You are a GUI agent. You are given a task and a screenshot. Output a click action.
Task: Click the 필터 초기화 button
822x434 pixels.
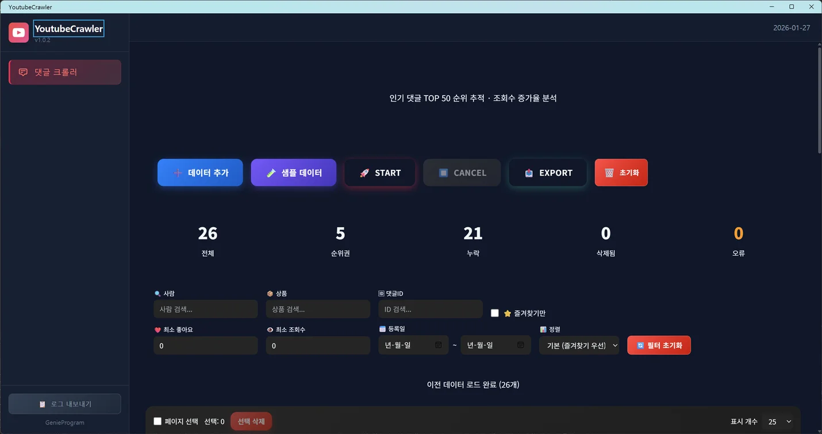tap(659, 345)
